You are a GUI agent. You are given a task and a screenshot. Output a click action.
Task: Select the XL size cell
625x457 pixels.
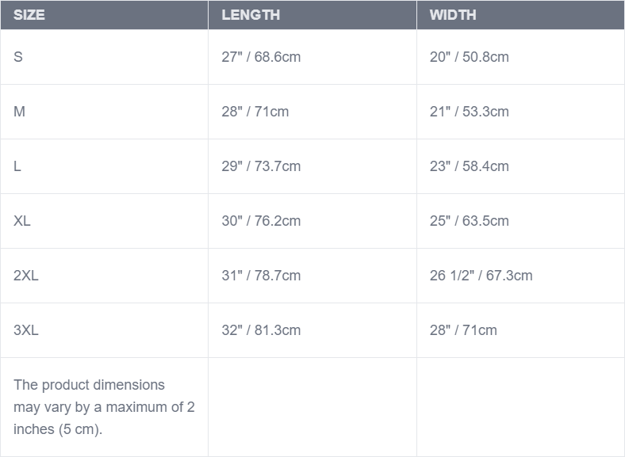coord(22,221)
